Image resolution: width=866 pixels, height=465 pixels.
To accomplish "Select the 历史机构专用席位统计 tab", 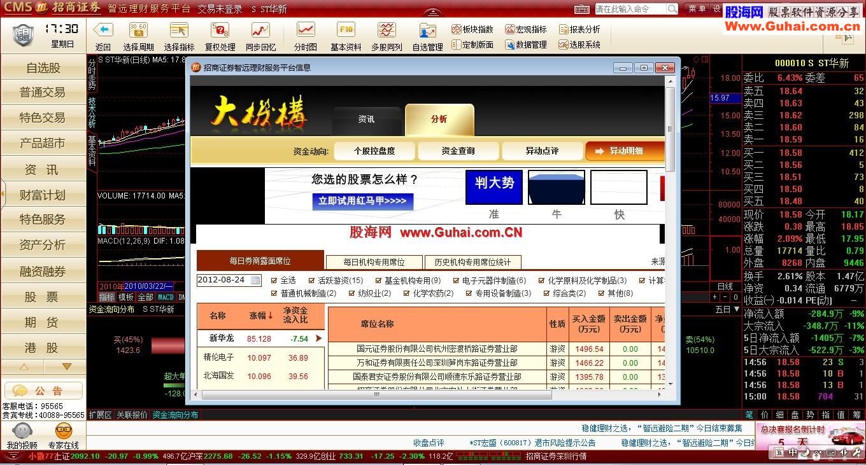I will tap(473, 262).
